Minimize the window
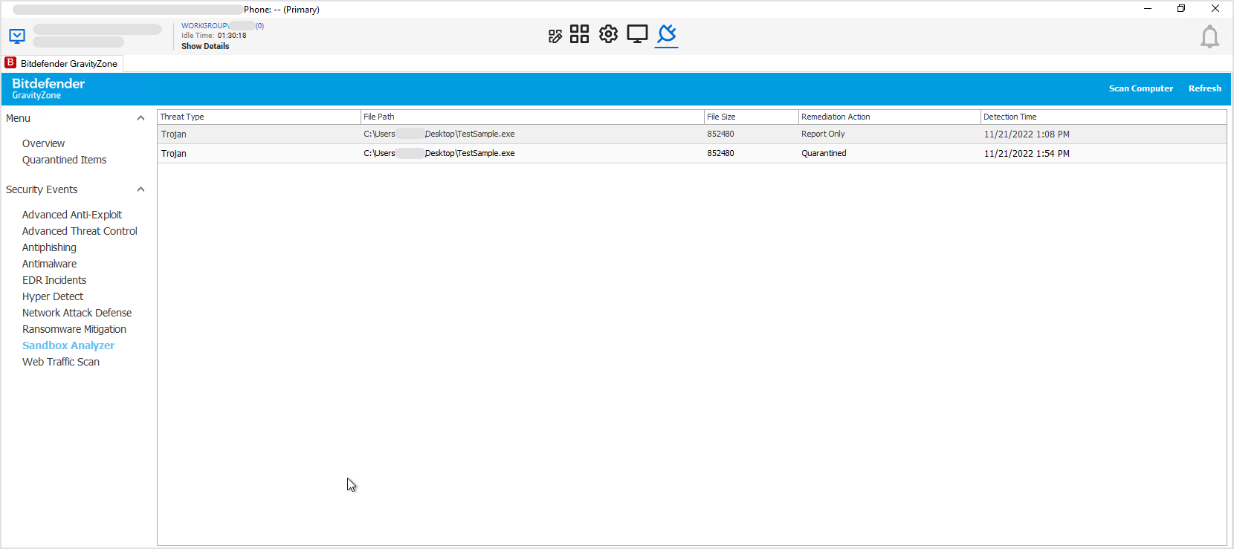This screenshot has width=1234, height=549. coord(1148,9)
